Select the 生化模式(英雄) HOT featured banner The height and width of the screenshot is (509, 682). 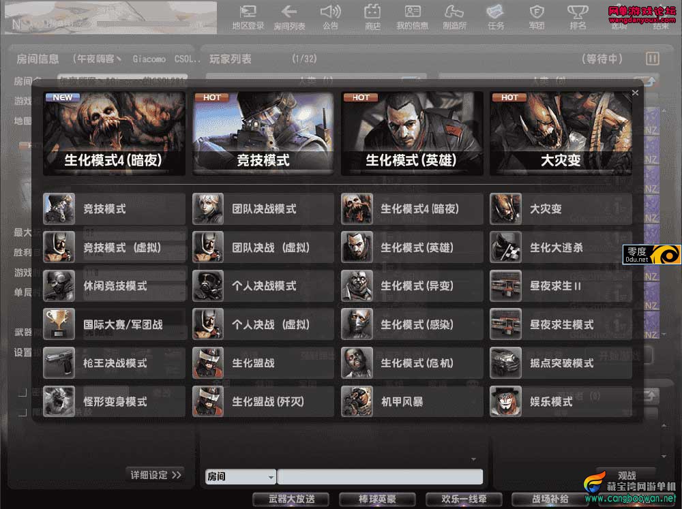[x=412, y=134]
